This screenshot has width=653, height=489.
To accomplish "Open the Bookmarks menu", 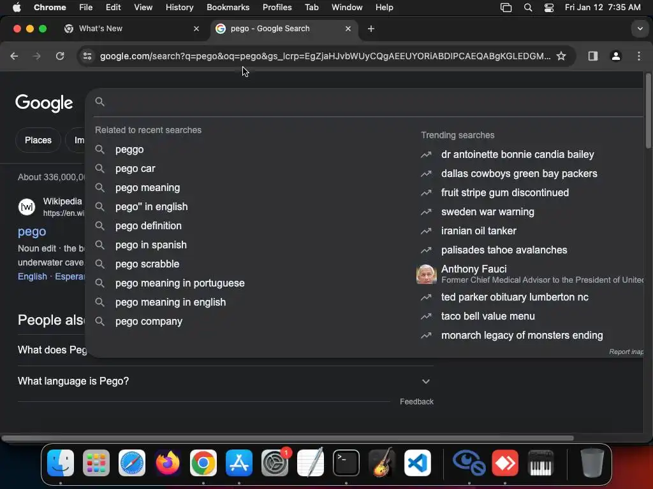I will pos(228,8).
